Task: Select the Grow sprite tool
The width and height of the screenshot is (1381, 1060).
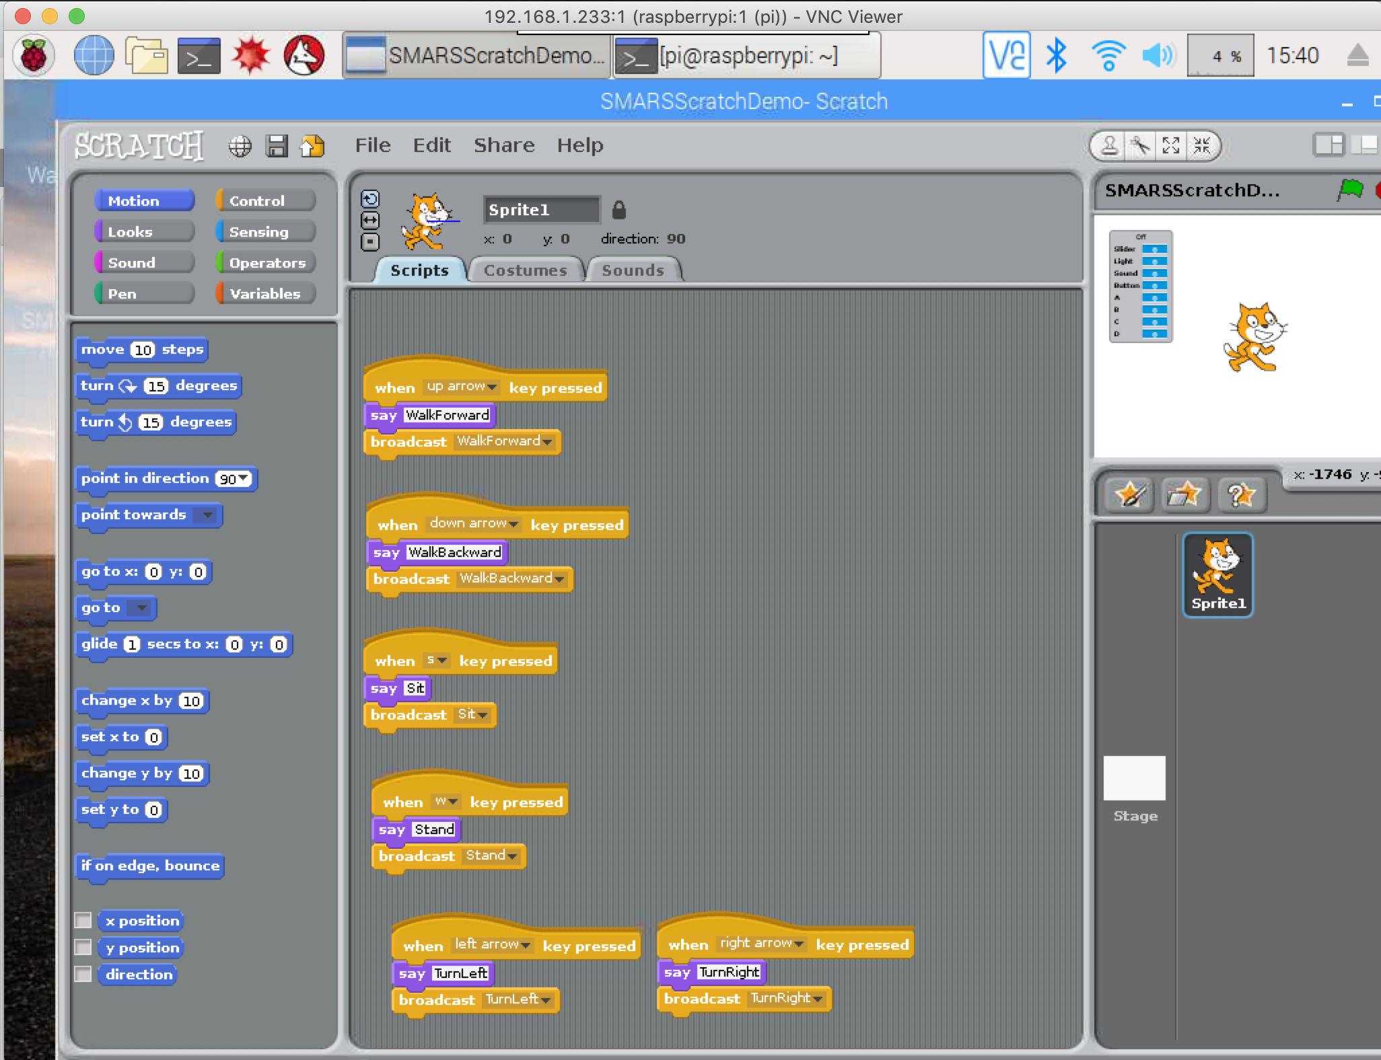Action: 1171,145
